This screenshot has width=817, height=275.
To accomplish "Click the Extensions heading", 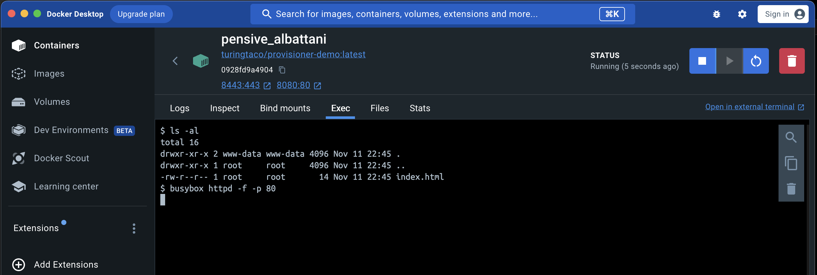I will 36,228.
